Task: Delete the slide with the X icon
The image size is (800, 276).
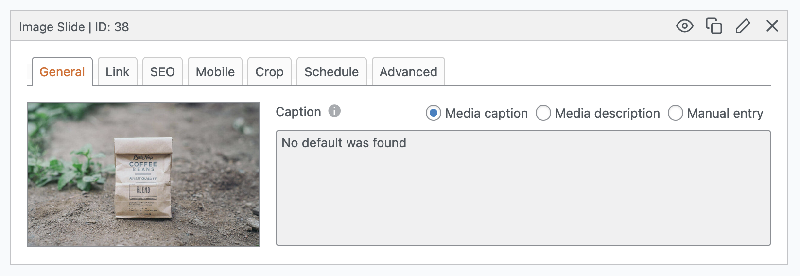Action: point(772,26)
